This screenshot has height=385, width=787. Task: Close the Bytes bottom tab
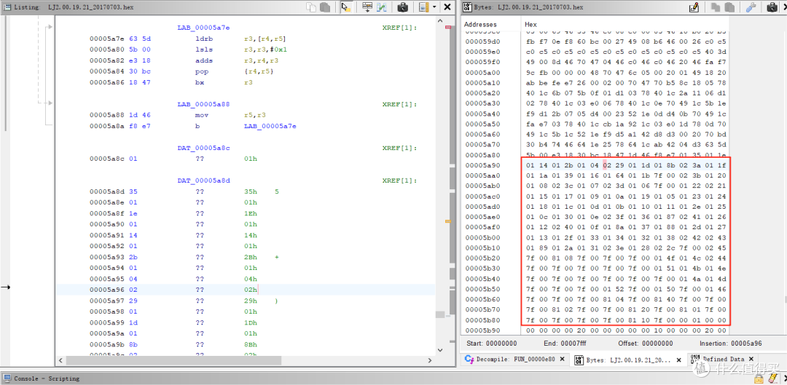pos(678,359)
